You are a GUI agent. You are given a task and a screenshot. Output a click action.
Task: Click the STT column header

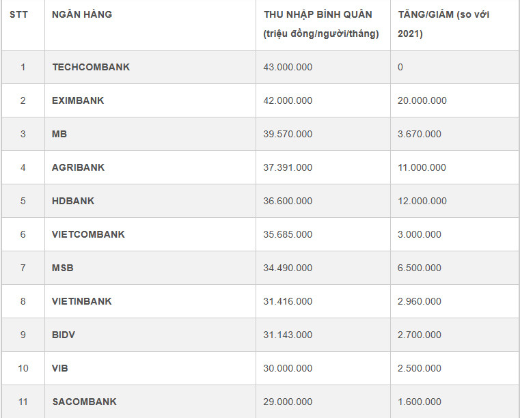coord(19,14)
